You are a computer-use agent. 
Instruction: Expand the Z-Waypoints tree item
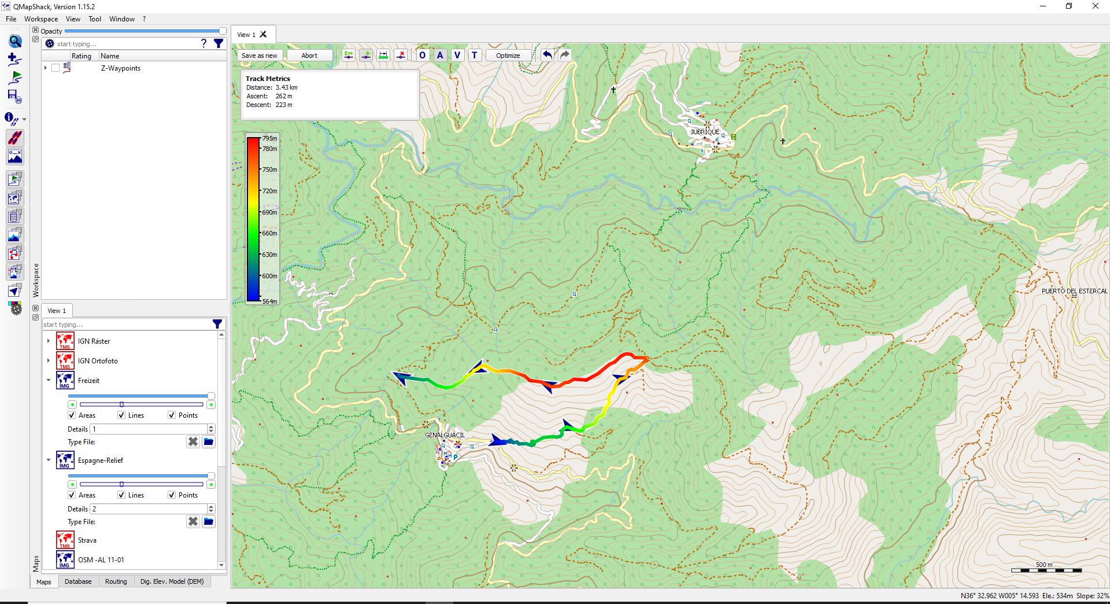click(x=46, y=68)
